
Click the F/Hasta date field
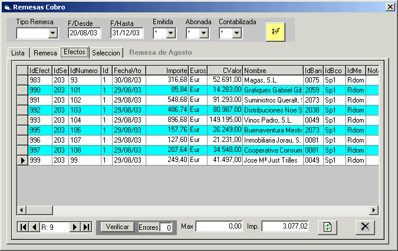[x=126, y=33]
